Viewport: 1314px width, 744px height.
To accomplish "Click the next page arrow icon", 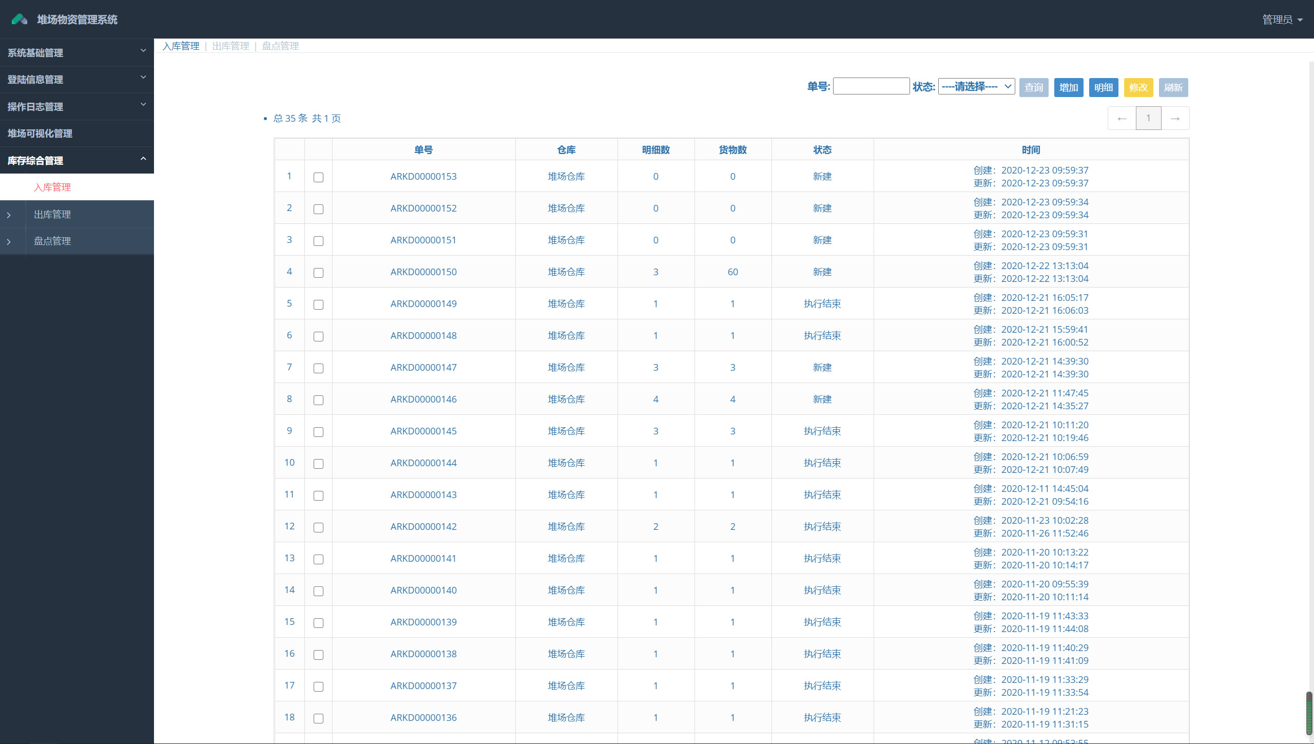I will pos(1174,118).
